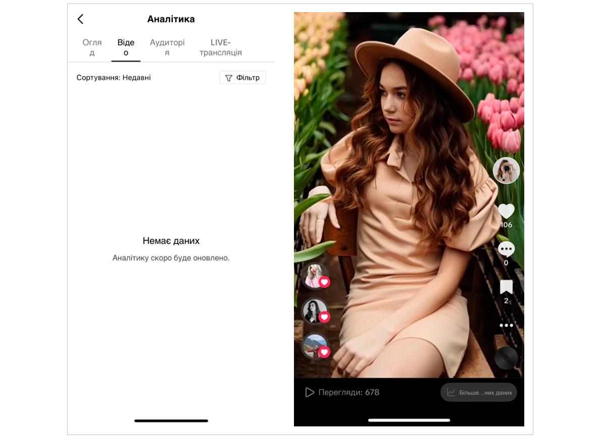
Task: Go back using the arrow next to Аналітика
Action: click(80, 19)
